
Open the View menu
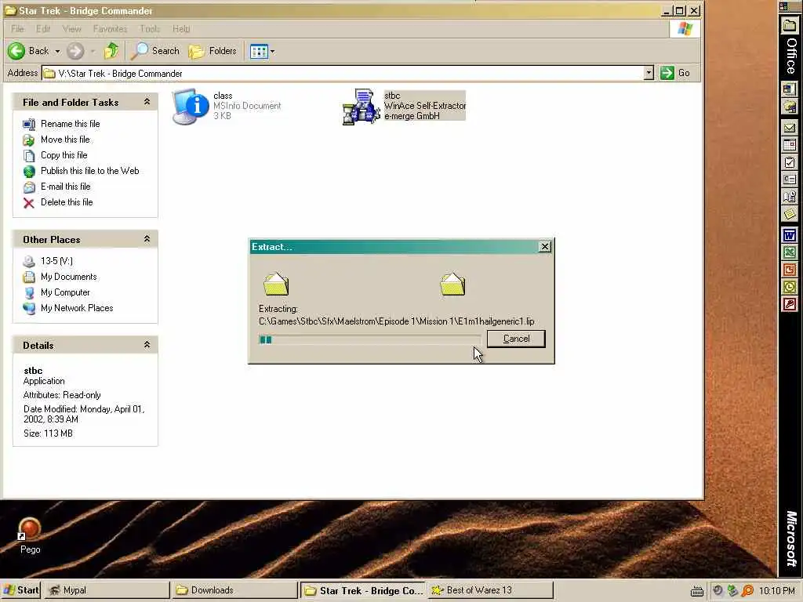[71, 29]
